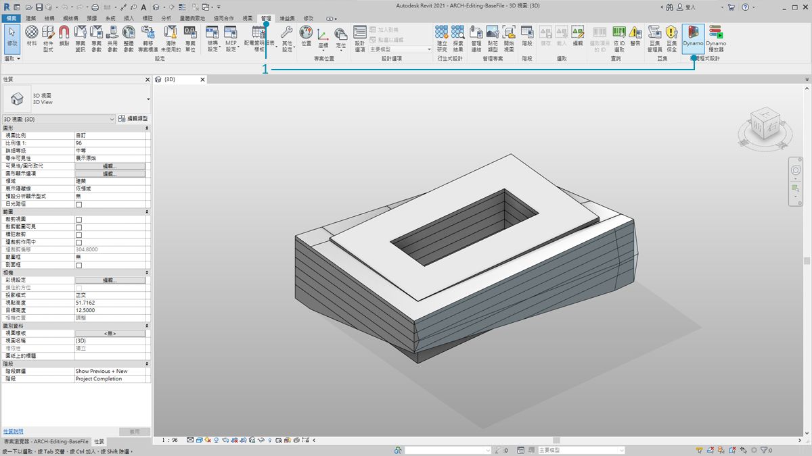
Task: Collapse the 圖形 (Graphics) properties section
Action: [147, 128]
